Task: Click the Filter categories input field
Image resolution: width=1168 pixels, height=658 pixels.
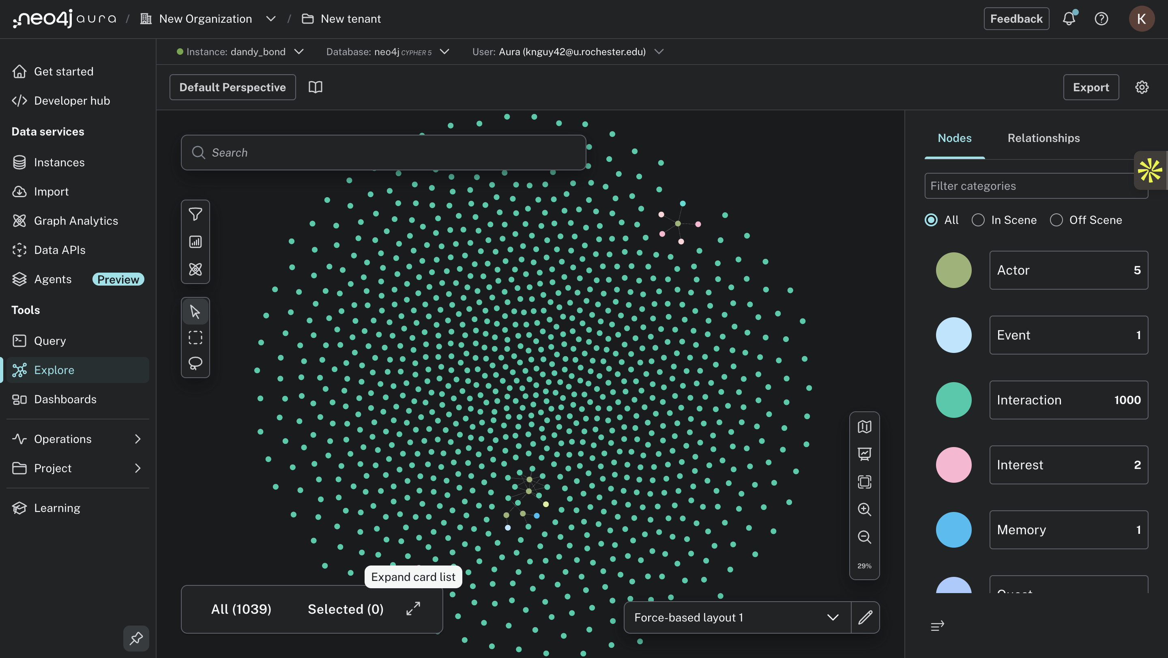Action: [x=1029, y=186]
